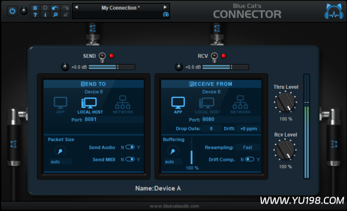The width and height of the screenshot is (347, 211).
Task: Click the Buffering auto value
Action: pyautogui.click(x=173, y=161)
